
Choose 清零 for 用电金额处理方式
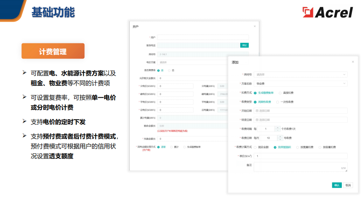161,147
